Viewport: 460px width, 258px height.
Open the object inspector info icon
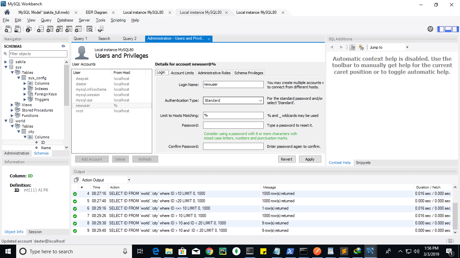click(29, 29)
